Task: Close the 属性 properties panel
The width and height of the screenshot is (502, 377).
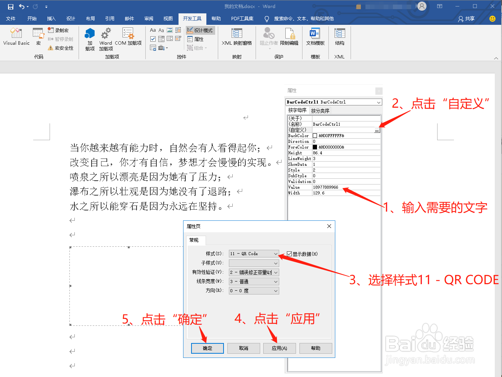Action: coord(379,91)
